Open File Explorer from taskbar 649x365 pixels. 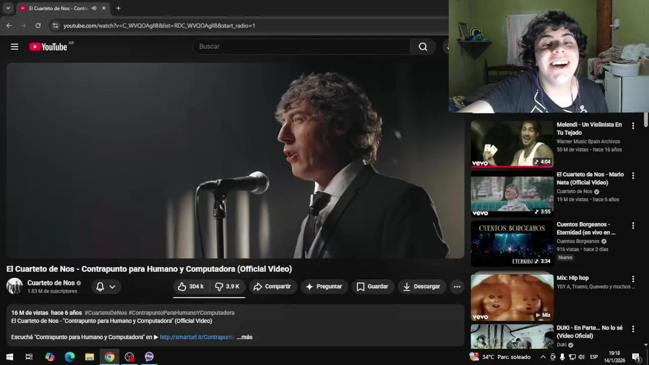click(x=90, y=357)
